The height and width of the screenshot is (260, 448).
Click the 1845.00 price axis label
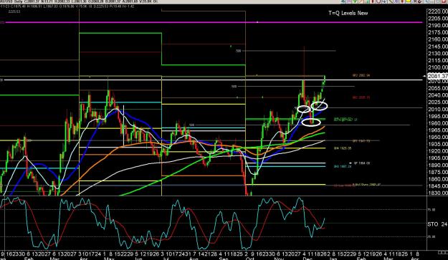click(438, 186)
